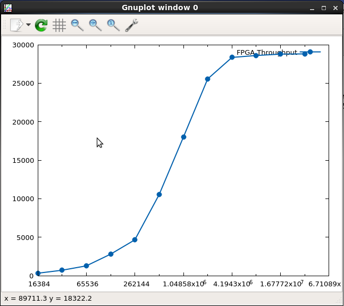Apply next zoom settings (plus magnifier)
This screenshot has height=306, width=344.
pyautogui.click(x=95, y=25)
